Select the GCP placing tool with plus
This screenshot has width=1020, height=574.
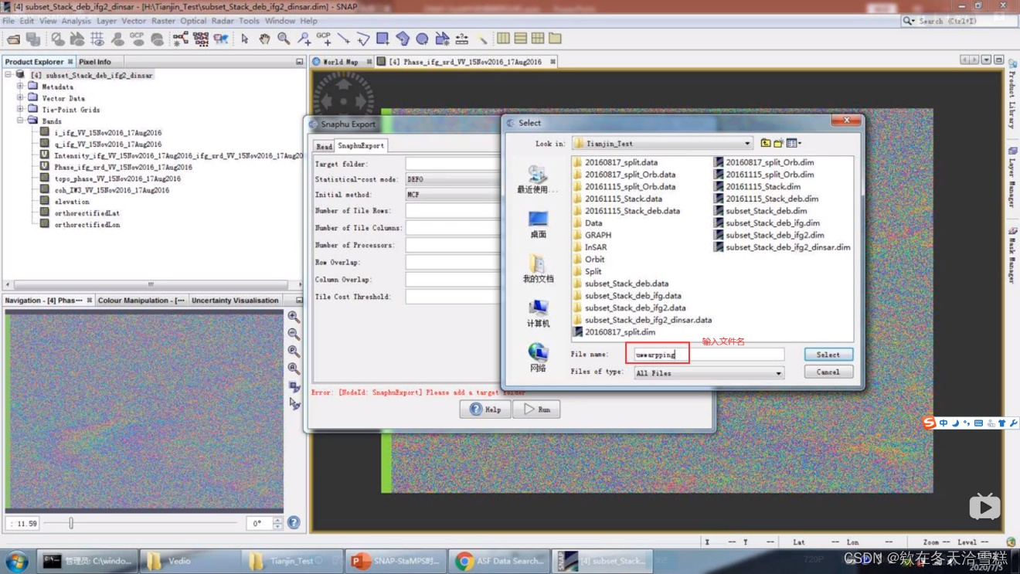324,39
